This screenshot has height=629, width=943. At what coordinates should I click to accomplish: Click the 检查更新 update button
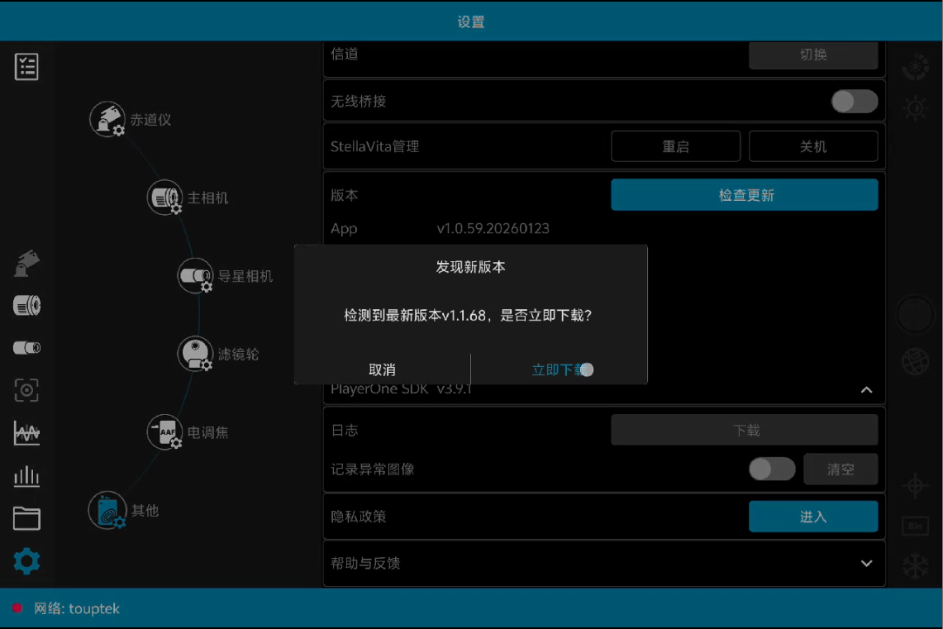[x=743, y=194]
